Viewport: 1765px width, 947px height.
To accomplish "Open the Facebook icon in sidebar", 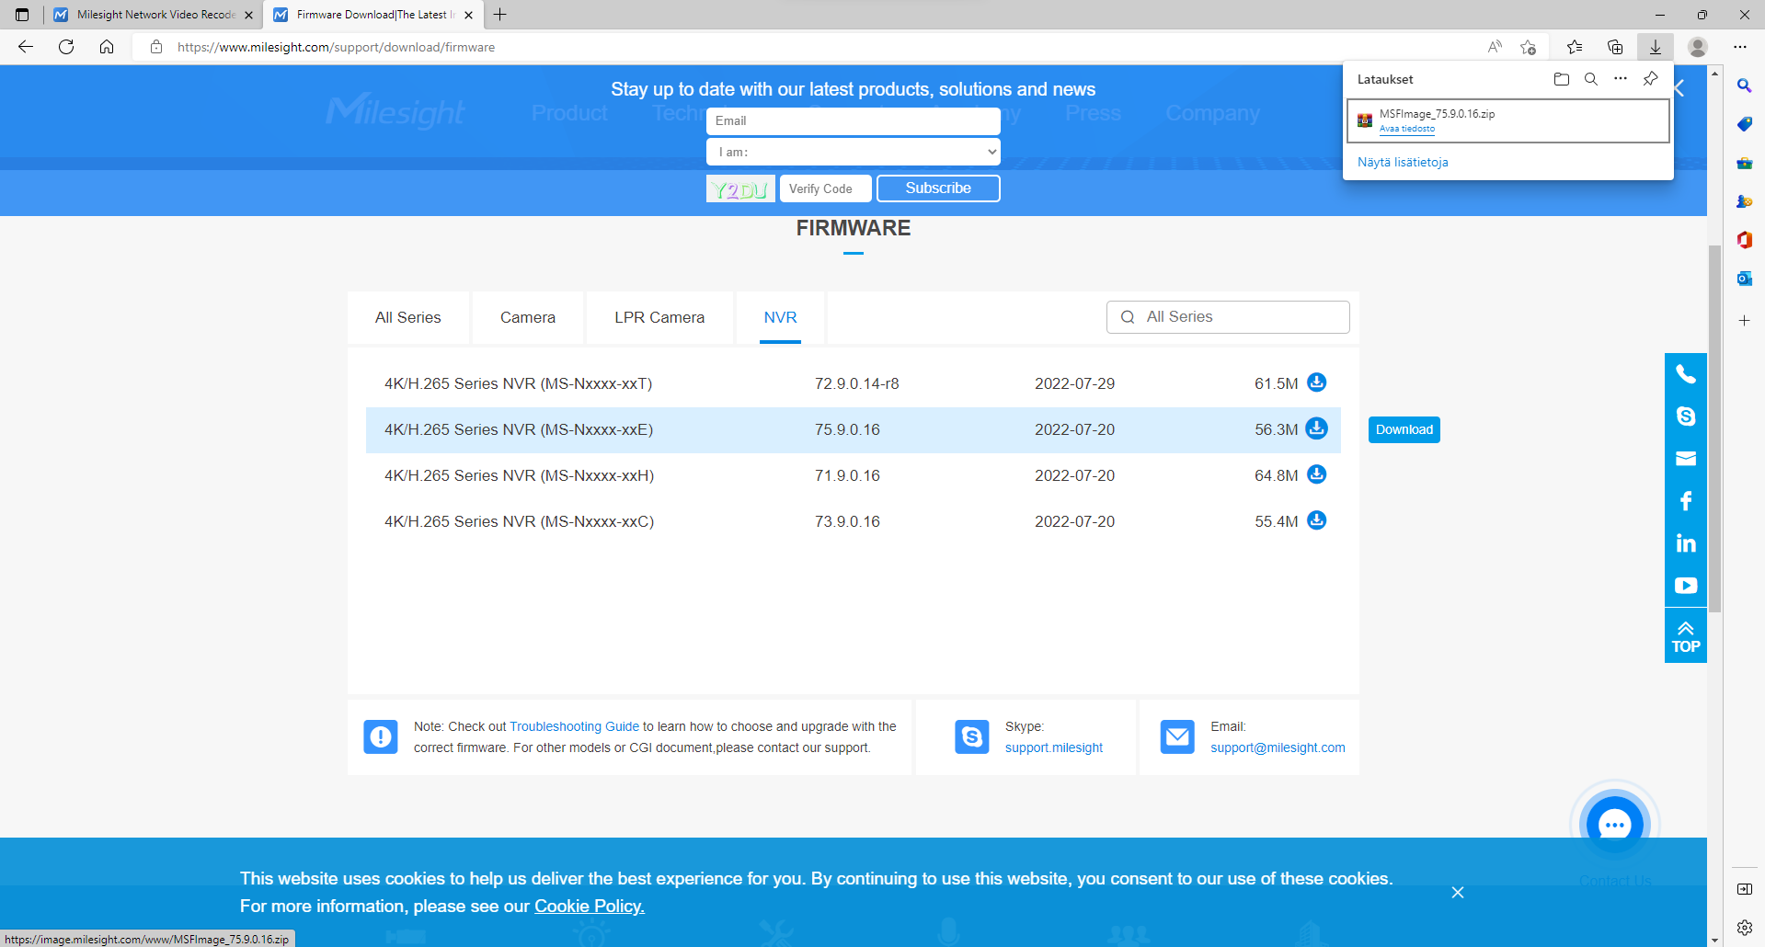I will [x=1686, y=501].
